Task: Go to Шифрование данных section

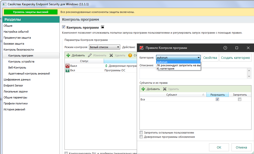Action: (17, 79)
